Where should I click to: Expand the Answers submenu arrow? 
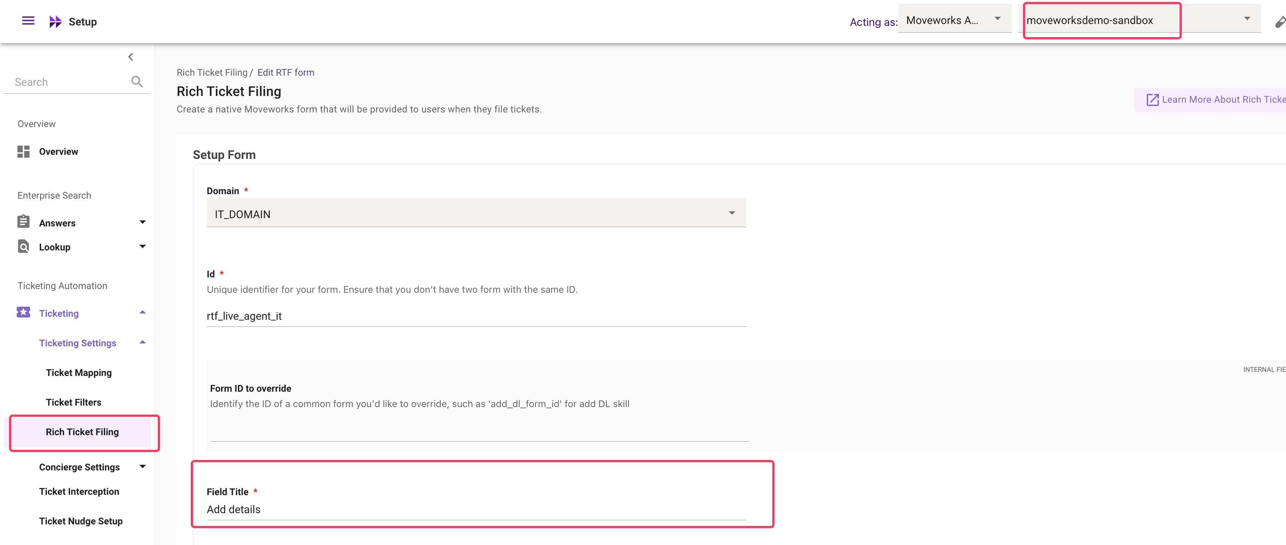tap(143, 222)
